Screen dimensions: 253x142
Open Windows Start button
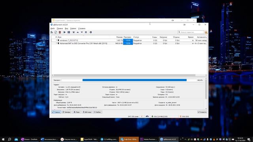(x=3, y=139)
